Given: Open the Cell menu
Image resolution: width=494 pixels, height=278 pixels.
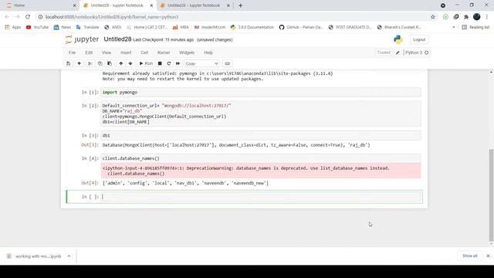Looking at the screenshot, I should pos(144,53).
